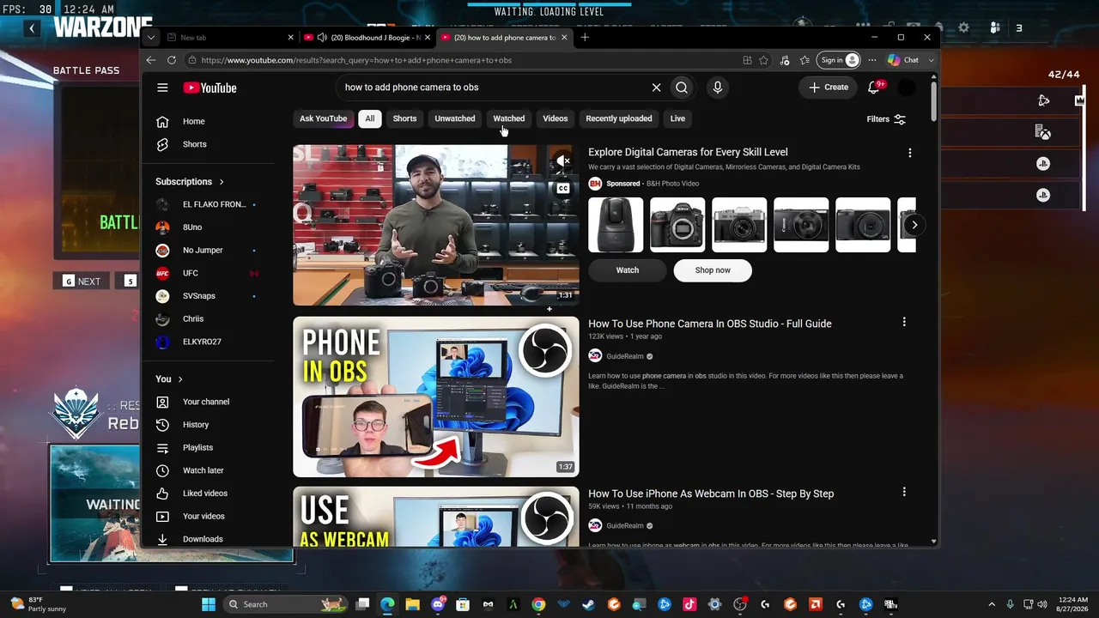Open the YouTube guide hamburger menu
Image resolution: width=1099 pixels, height=618 pixels.
pos(162,88)
